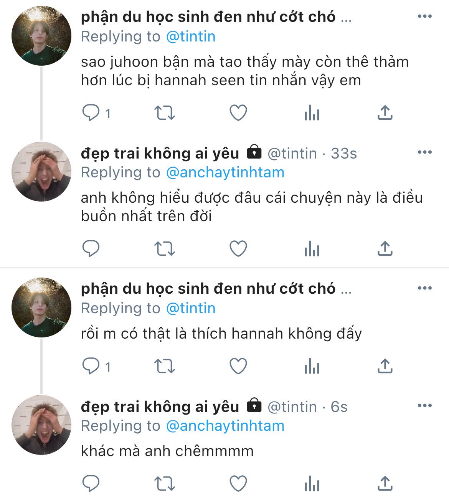This screenshot has width=449, height=501.
Task: Like the "thích hannah không đấy" tweet
Action: (x=238, y=366)
